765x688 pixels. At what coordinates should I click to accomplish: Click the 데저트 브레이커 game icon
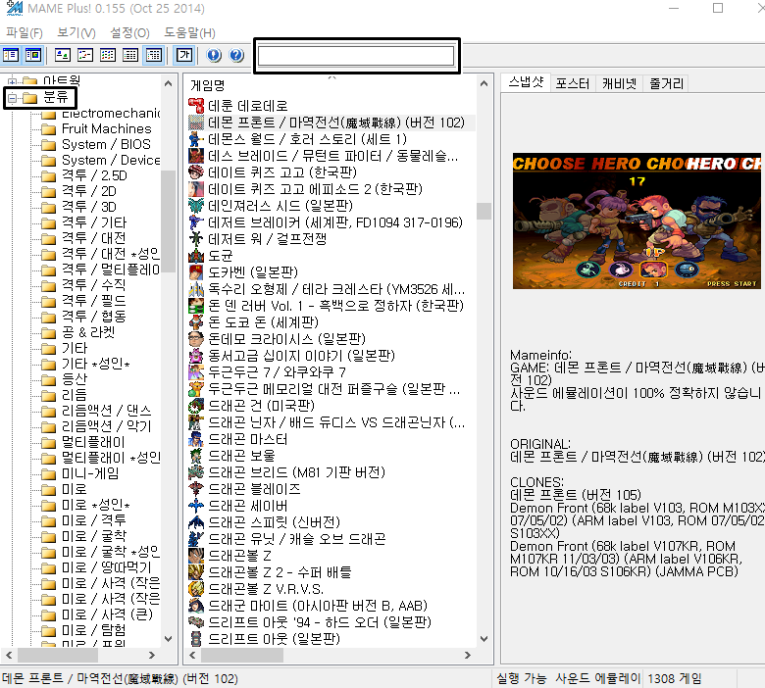click(x=196, y=222)
